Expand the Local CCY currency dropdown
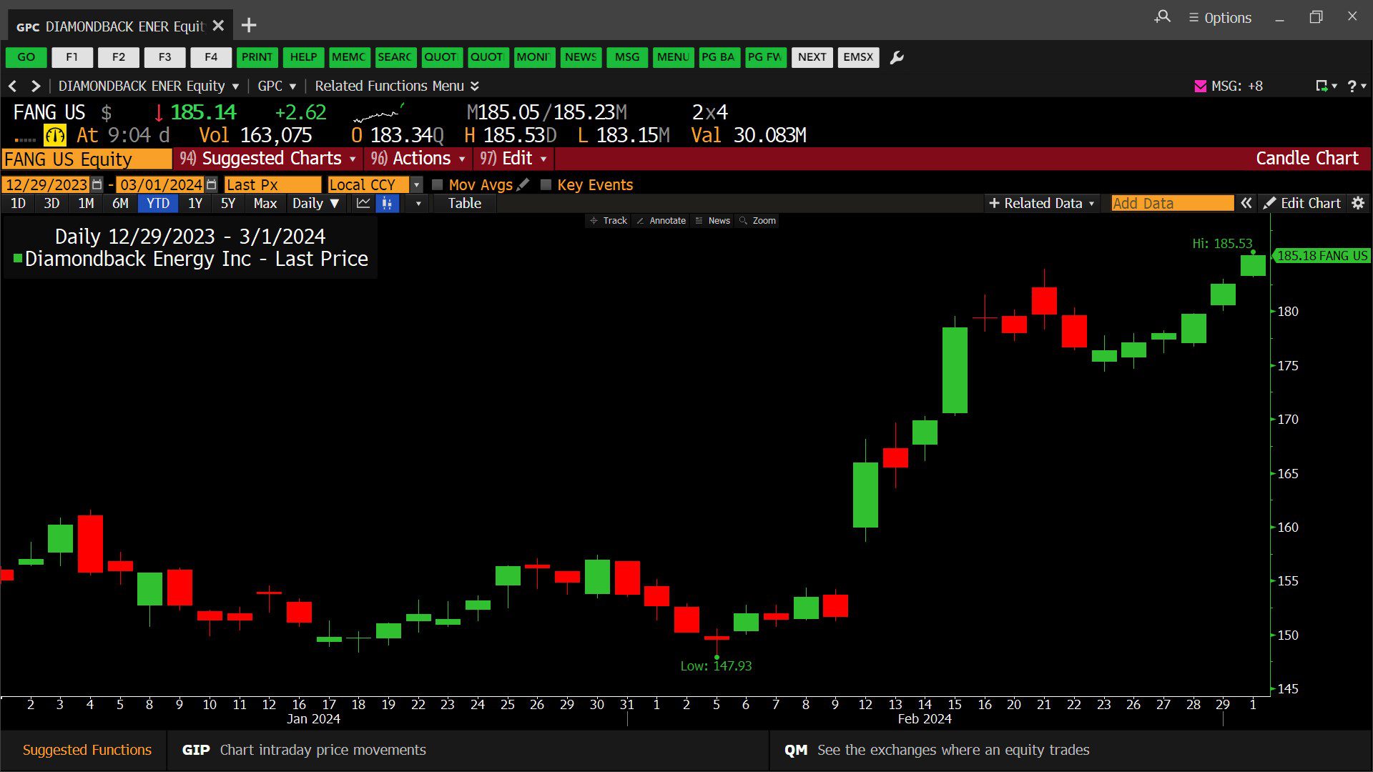Screen dimensions: 1373x772 tap(416, 184)
